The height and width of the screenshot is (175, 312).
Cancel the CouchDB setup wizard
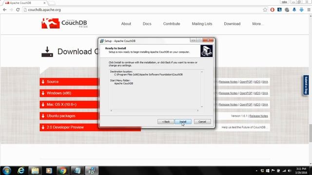[202, 122]
